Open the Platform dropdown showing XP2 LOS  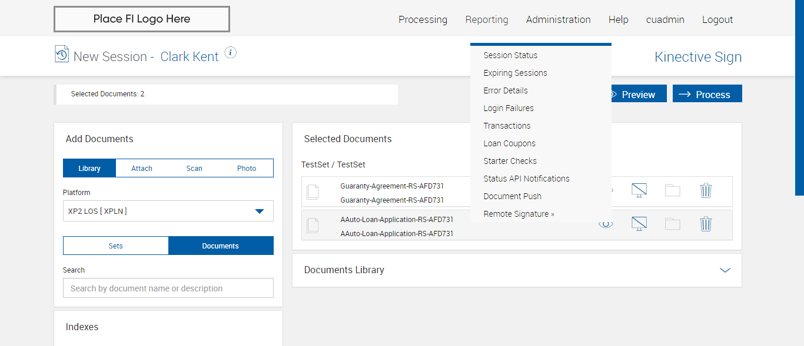pyautogui.click(x=168, y=211)
